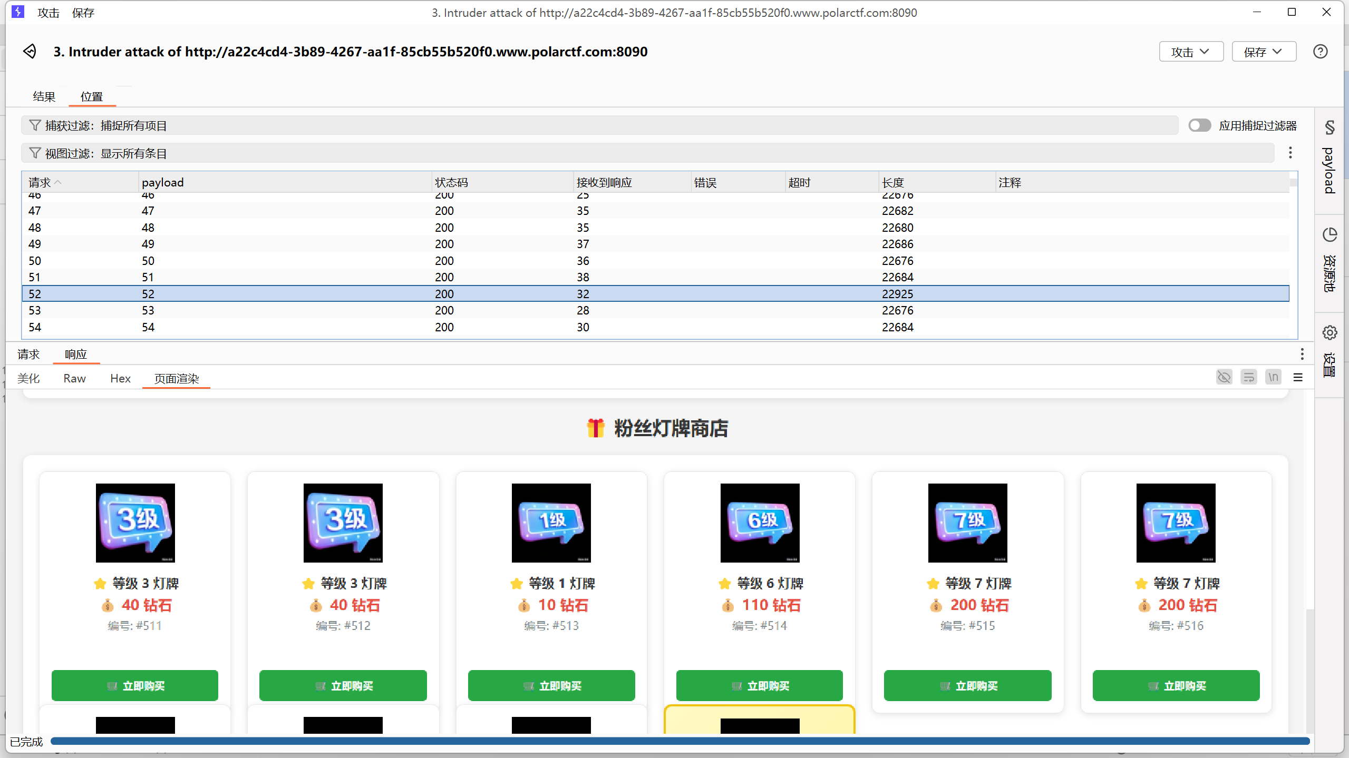Switch to the Raw response tab

(x=74, y=378)
